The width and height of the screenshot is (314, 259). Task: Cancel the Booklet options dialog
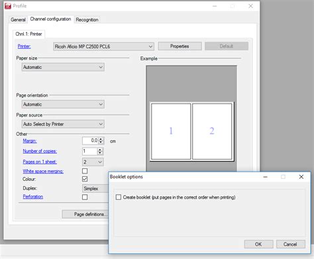(291, 244)
